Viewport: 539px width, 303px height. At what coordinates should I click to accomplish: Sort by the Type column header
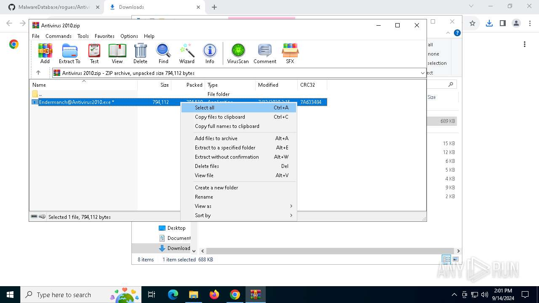pos(230,85)
